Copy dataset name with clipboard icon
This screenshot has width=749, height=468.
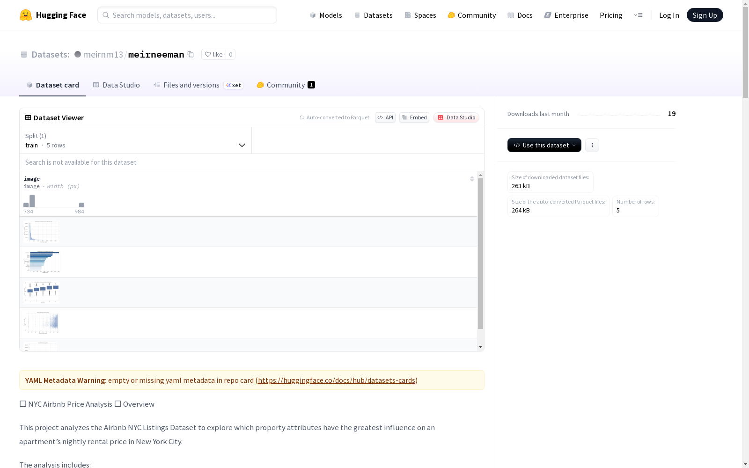[191, 54]
